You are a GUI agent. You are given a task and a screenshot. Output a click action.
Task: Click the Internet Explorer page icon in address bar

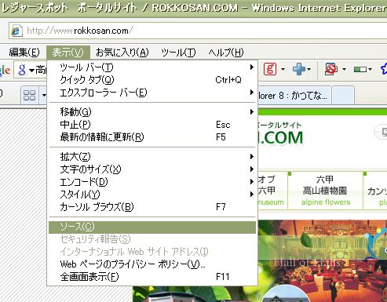coord(16,31)
